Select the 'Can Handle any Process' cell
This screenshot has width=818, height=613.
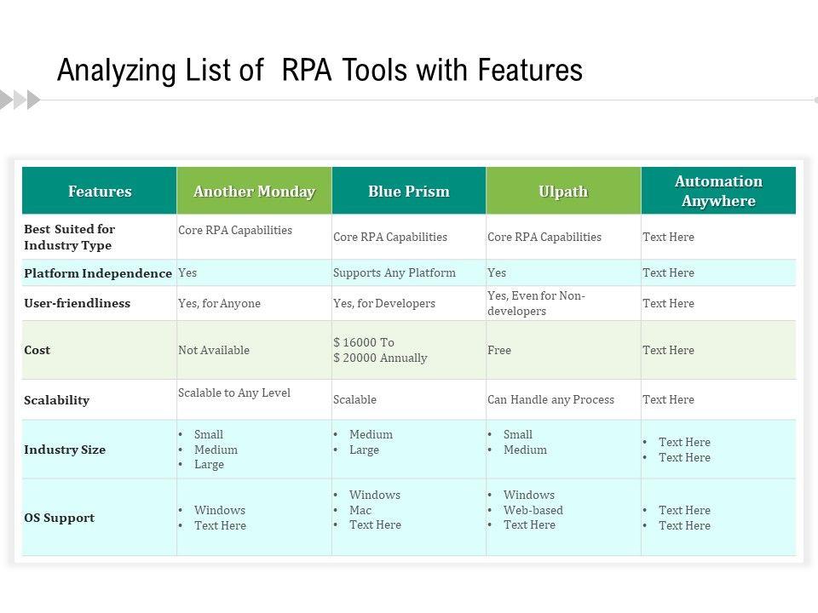pos(550,400)
